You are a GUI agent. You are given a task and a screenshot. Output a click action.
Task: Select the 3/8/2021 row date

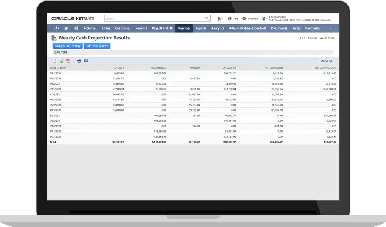click(54, 84)
